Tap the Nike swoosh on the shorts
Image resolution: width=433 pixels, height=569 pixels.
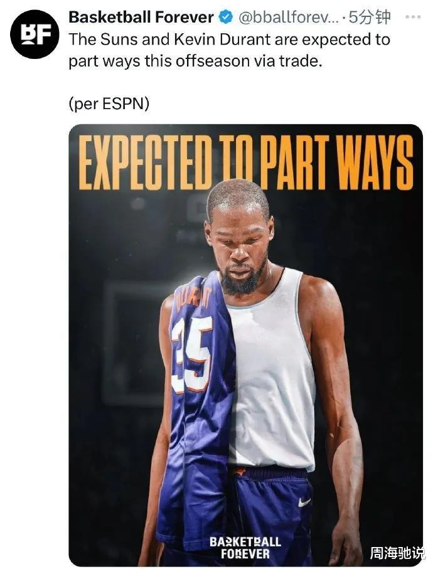coord(304,503)
